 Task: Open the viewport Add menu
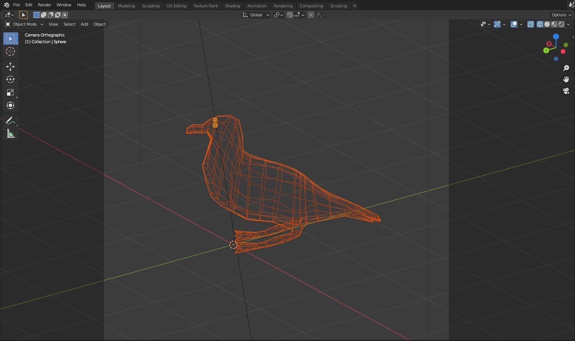coord(85,24)
